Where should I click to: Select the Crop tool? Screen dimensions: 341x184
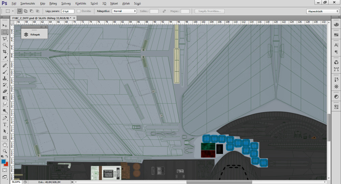click(5, 52)
